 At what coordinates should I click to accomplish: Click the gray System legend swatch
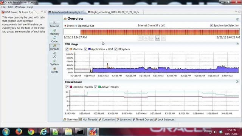pos(120,49)
